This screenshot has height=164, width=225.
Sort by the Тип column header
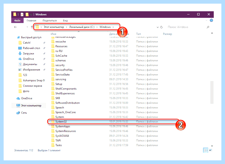pyautogui.click(x=139, y=34)
